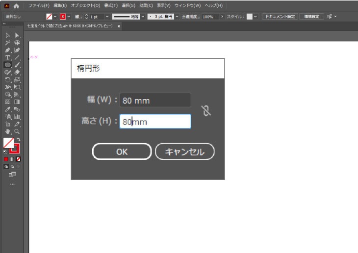This screenshot has height=253, width=358.
Task: Select the Shaper tool
Action: pos(7,73)
